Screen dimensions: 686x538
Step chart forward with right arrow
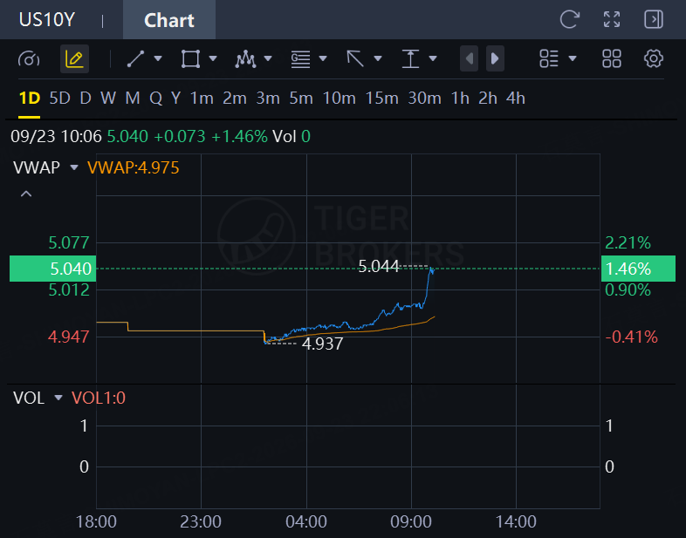(495, 58)
